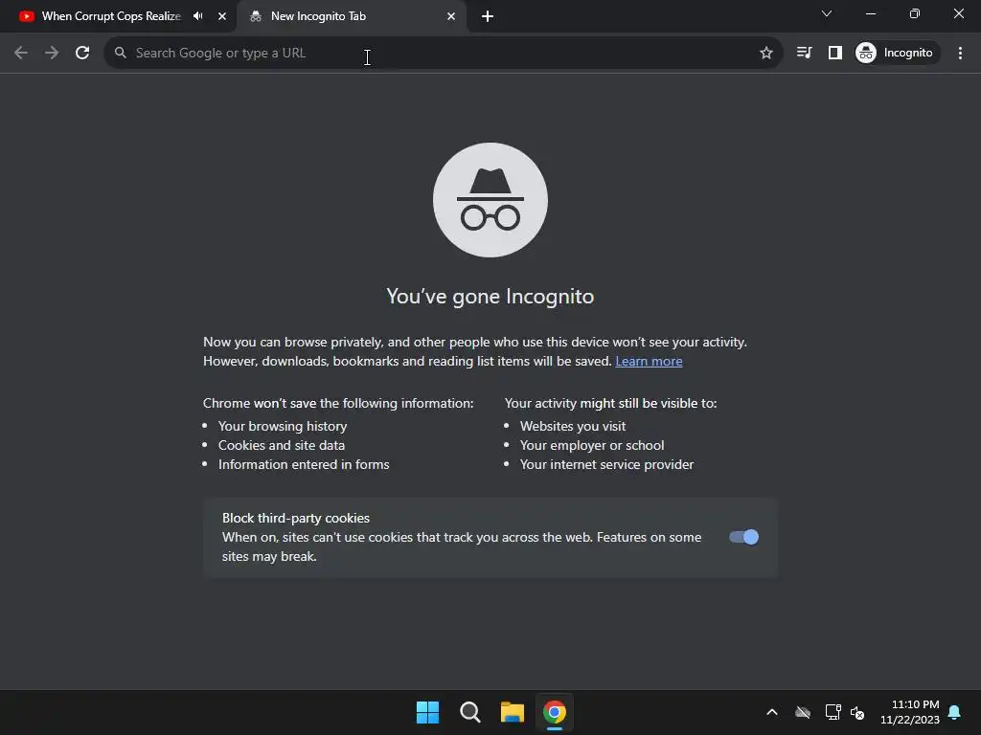Click the large Incognito hat and glasses logo
The width and height of the screenshot is (981, 735).
pyautogui.click(x=490, y=200)
